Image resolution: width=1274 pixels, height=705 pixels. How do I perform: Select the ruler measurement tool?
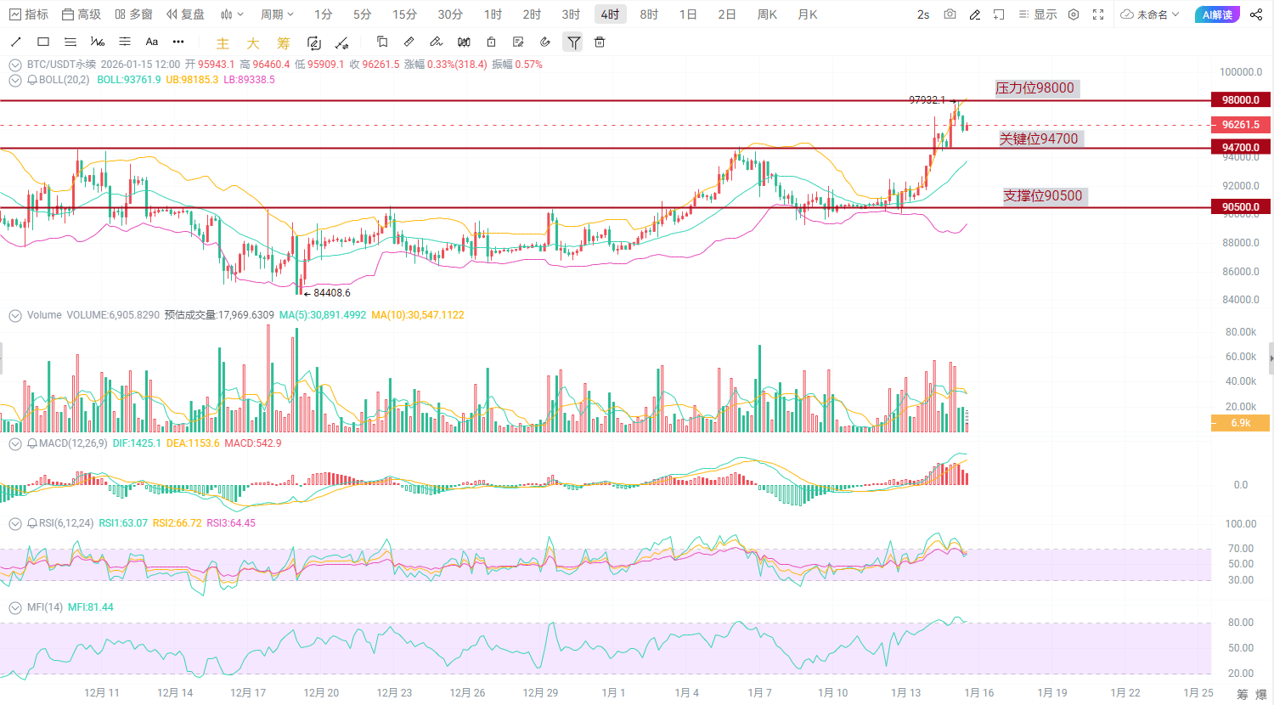tap(409, 42)
